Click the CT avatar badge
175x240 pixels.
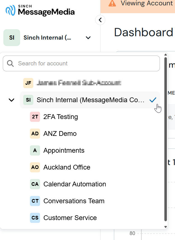pos(35,201)
